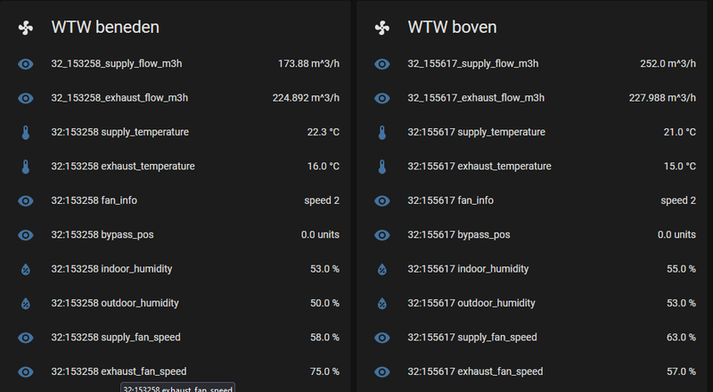Click the fan icon beside WTW boven
Viewport: 713px width, 392px height.
click(x=382, y=28)
